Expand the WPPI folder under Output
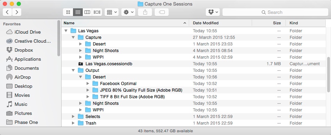The width and height of the screenshot is (331, 135). point(80,110)
